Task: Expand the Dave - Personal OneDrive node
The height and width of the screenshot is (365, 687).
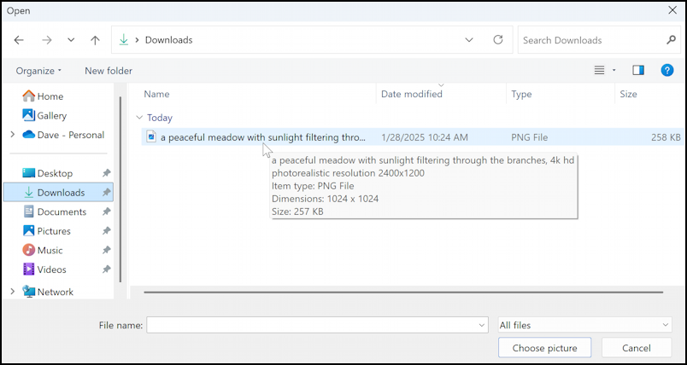Action: tap(12, 135)
